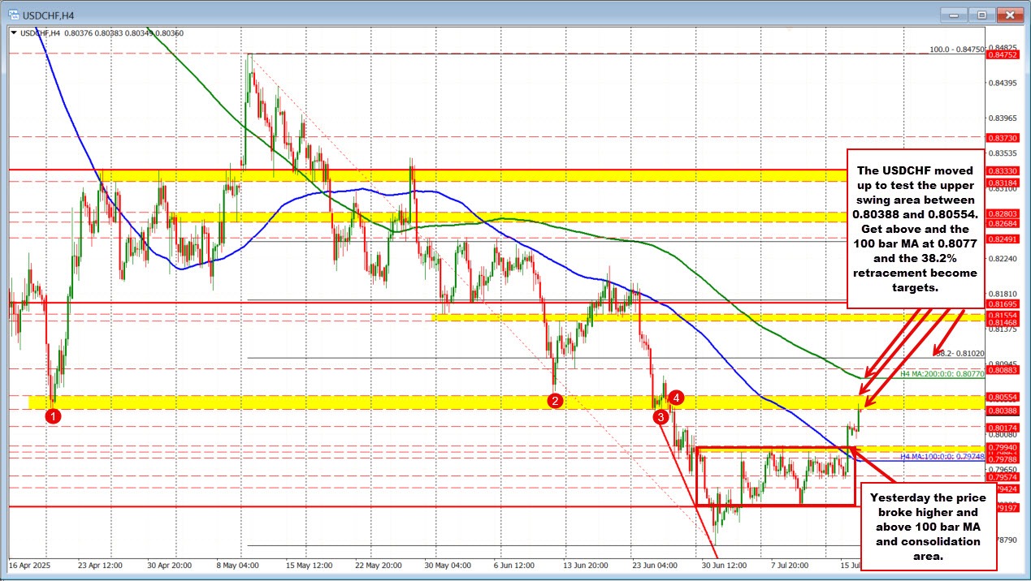The width and height of the screenshot is (1031, 581).
Task: Select the 'Yesterday the price broke higher' annotation
Action: point(929,526)
